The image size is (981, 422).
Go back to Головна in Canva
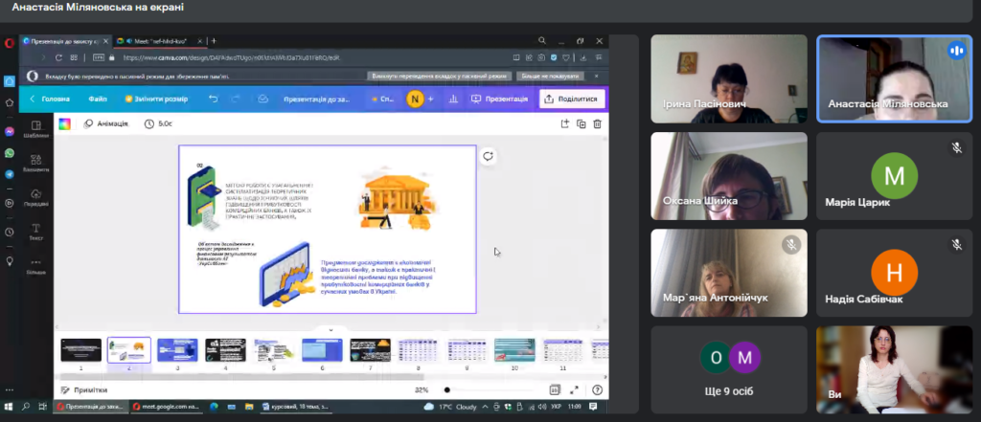coord(50,99)
